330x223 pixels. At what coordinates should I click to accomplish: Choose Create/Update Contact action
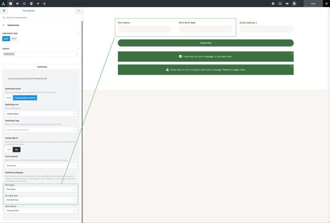pyautogui.click(x=25, y=98)
